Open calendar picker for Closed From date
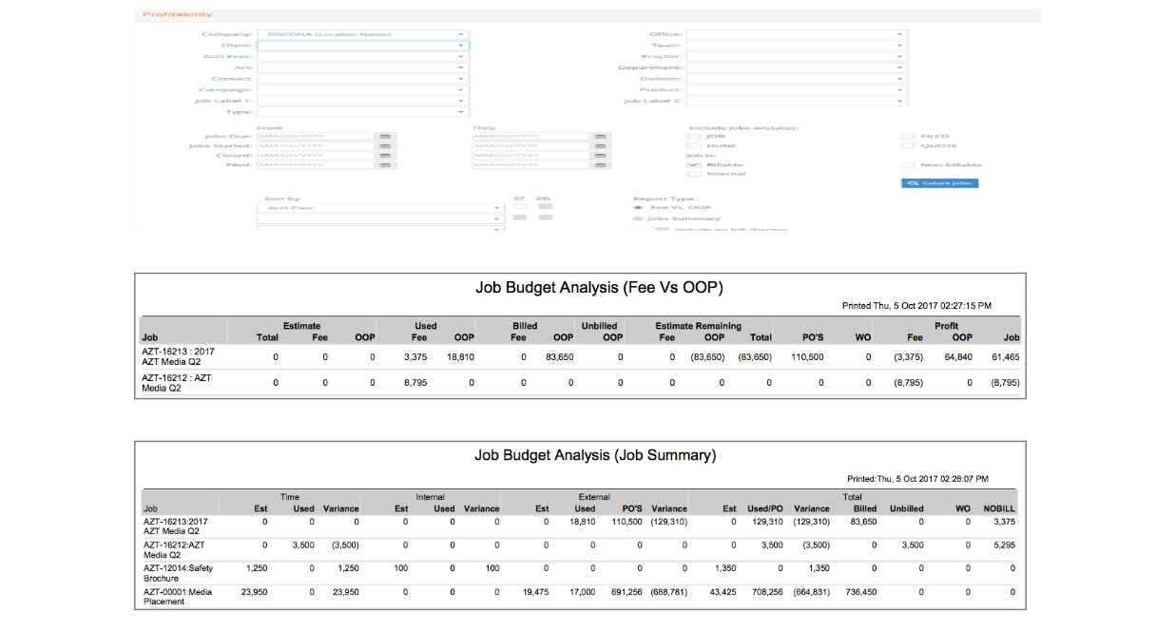 coord(386,156)
